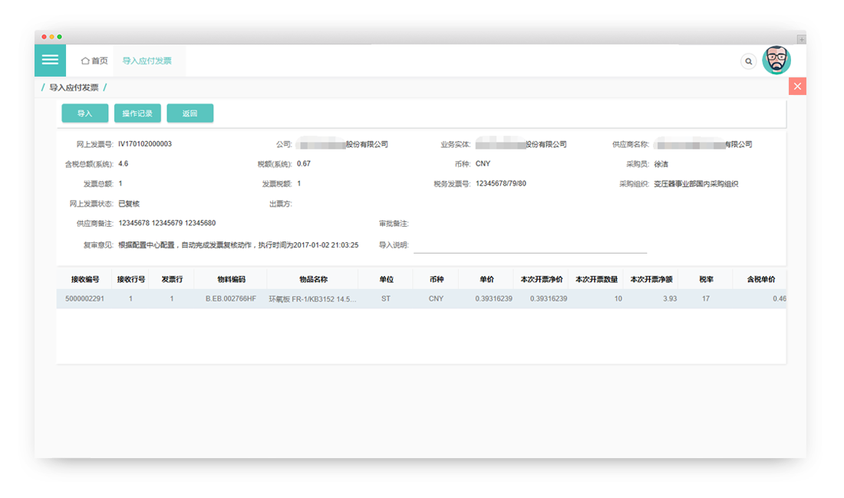Click the 环氧板 FR-1 item name cell

pyautogui.click(x=312, y=299)
